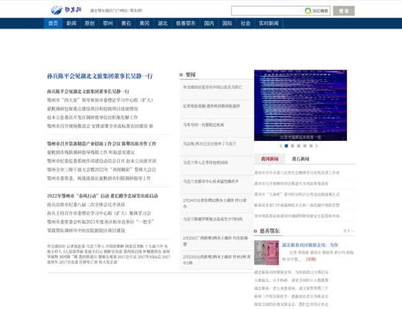The image size is (402, 309).
Task: Open the 国内 navigation item
Action: (209, 23)
